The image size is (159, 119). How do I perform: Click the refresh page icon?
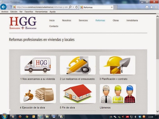77,7
